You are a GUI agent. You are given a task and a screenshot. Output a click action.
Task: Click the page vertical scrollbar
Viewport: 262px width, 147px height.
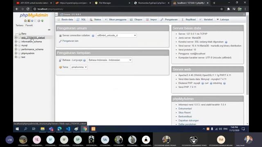[x=247, y=55]
